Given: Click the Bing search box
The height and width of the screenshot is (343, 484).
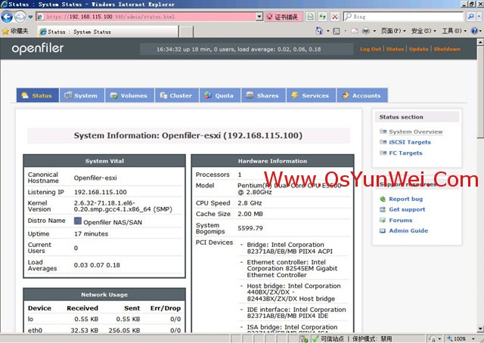Looking at the screenshot, I should pyautogui.click(x=403, y=17).
